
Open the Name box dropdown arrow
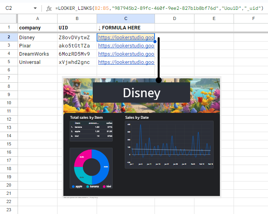click(x=35, y=8)
